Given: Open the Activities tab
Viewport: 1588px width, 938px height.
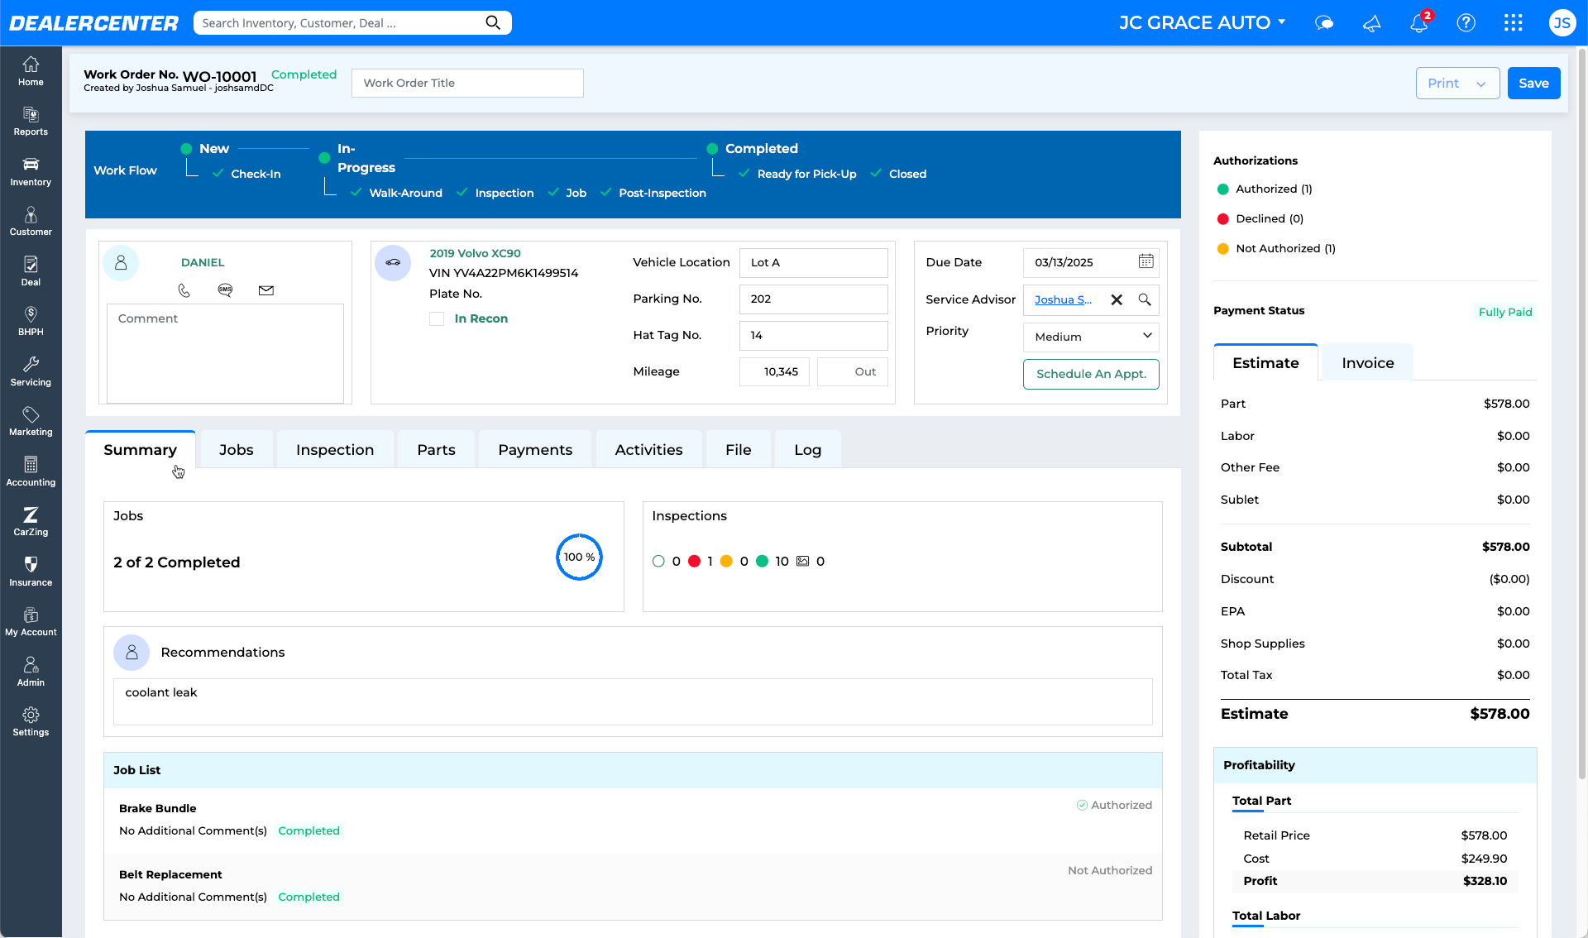Looking at the screenshot, I should click(x=648, y=449).
